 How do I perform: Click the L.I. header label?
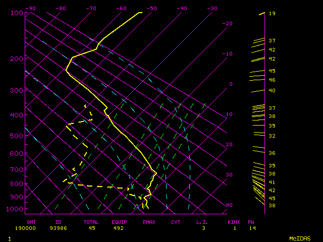pyautogui.click(x=202, y=222)
